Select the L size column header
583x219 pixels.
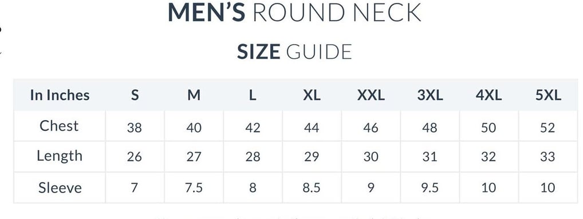pyautogui.click(x=253, y=95)
